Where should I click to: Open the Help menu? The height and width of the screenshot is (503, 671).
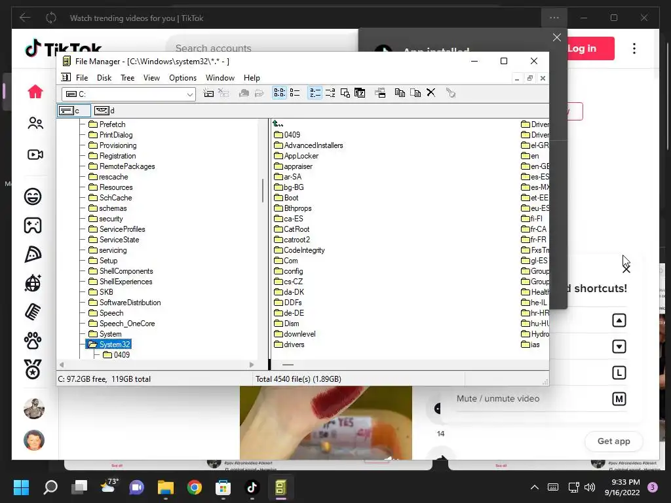(252, 78)
